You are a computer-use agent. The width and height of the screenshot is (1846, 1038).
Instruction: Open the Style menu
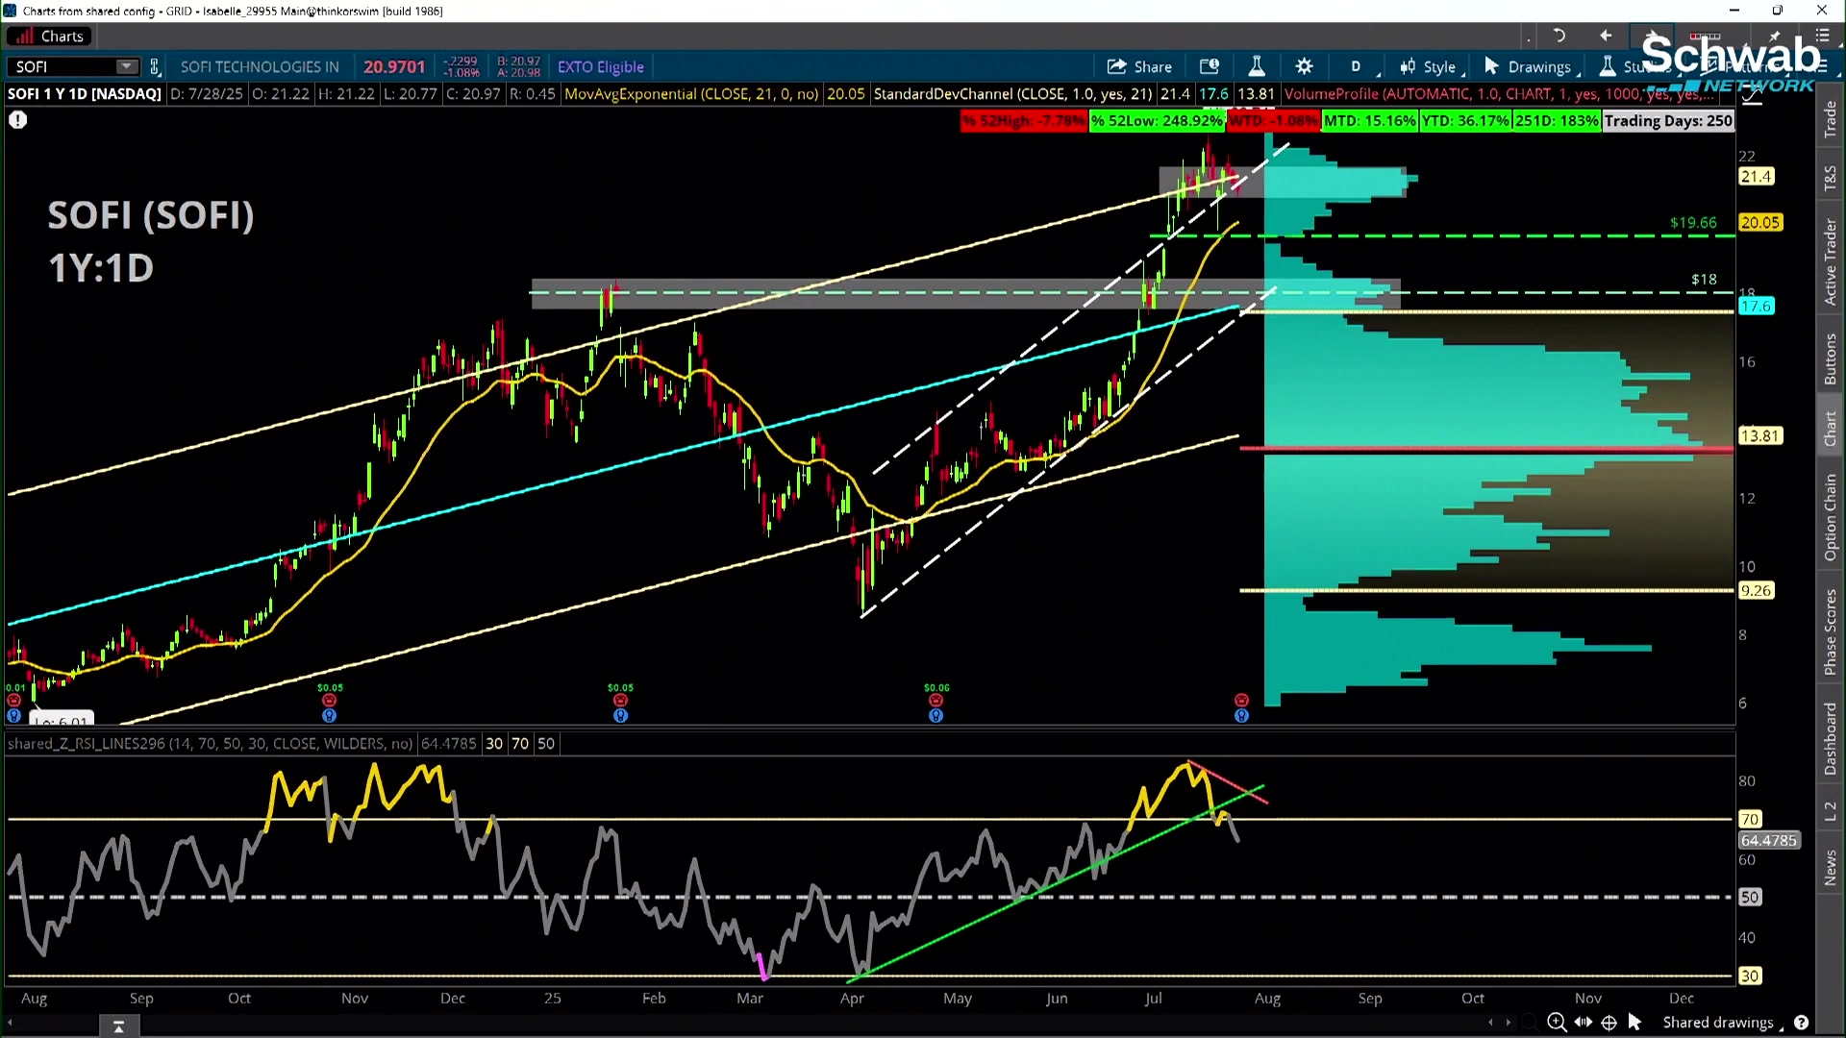click(x=1431, y=66)
